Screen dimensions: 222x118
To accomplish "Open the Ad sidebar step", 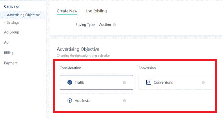I will pos(6,42).
